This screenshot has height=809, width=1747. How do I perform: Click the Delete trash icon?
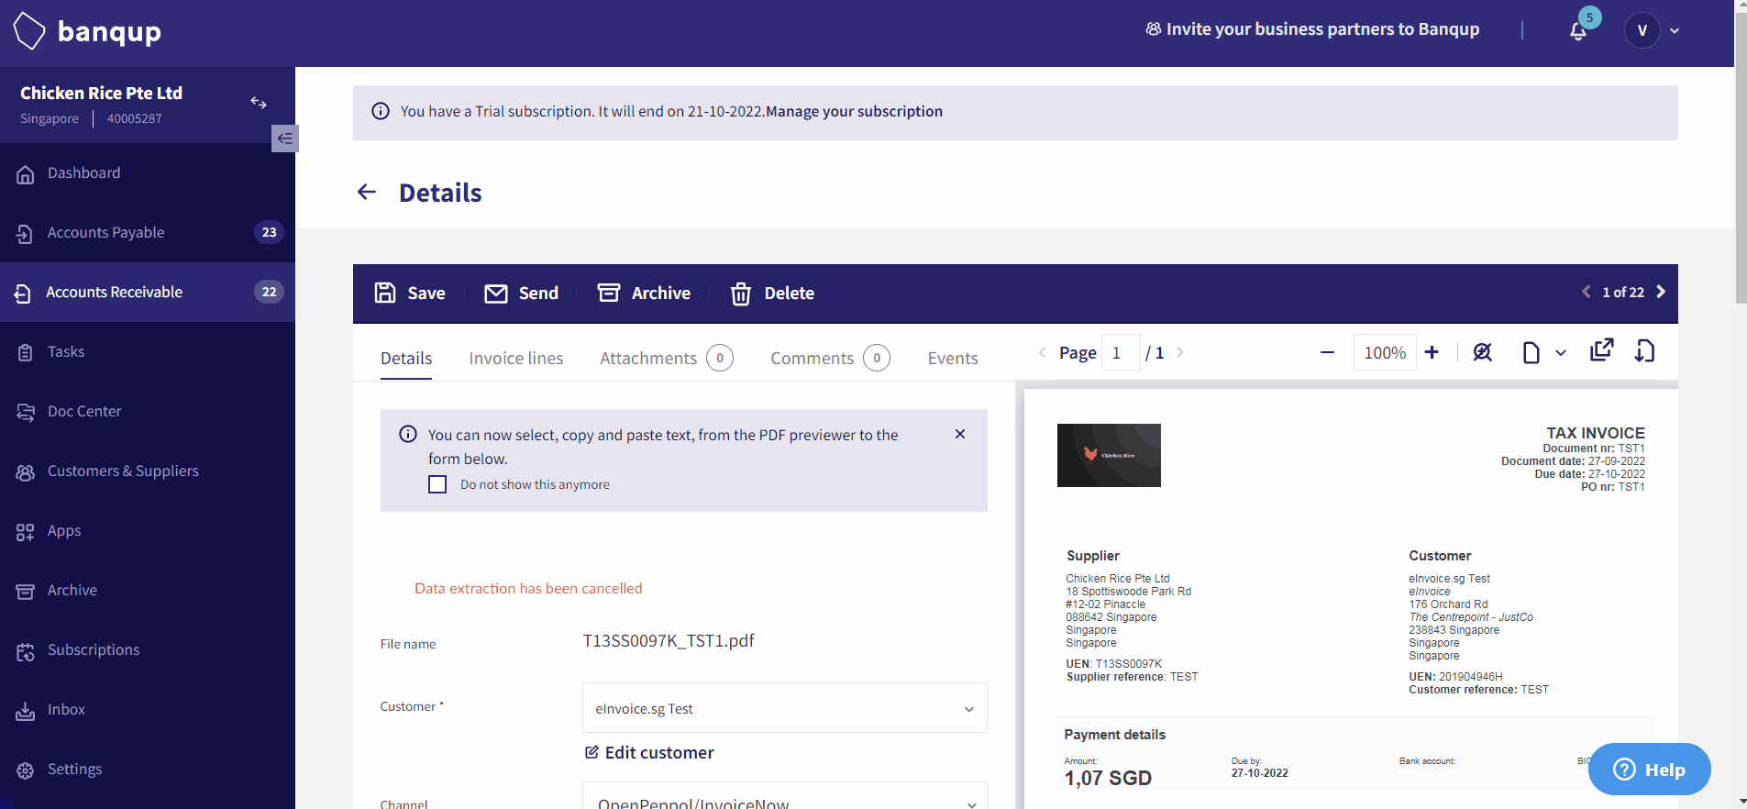tap(741, 294)
